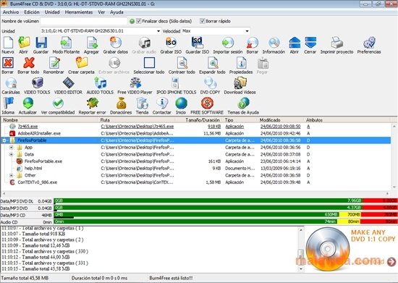Select the ConTEXTv0_986.exe row
Screen dimensions: 398x283
(x=195, y=182)
